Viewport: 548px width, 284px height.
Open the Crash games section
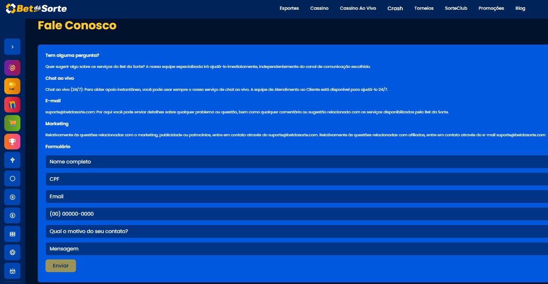[395, 8]
